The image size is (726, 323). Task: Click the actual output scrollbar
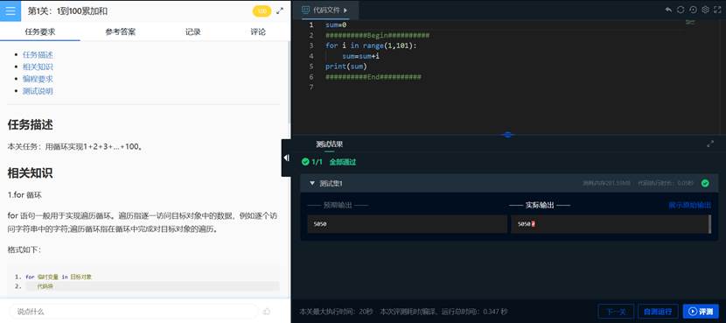coord(709,224)
